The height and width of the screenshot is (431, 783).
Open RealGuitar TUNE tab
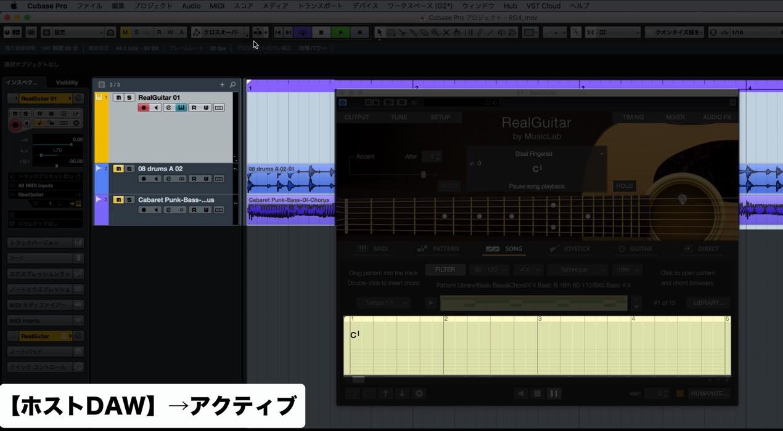click(x=399, y=117)
